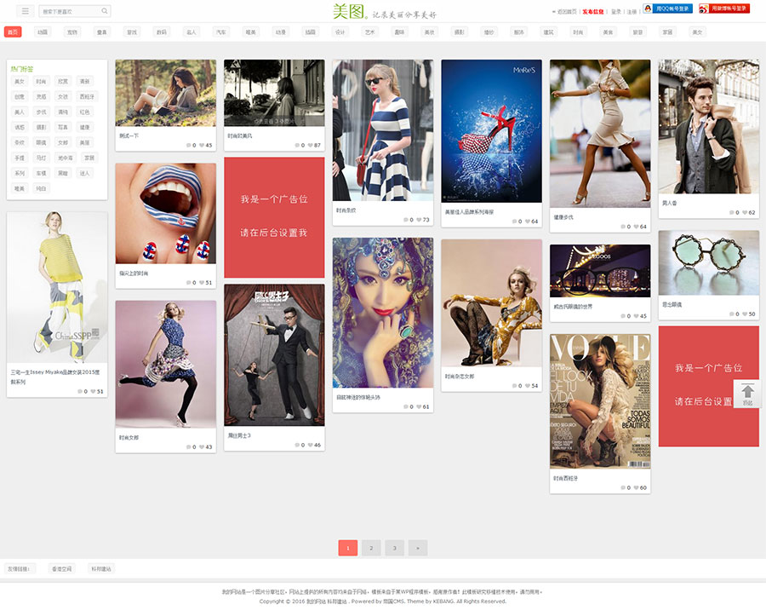766x610 pixels.
Task: Click the search input field
Action: (68, 11)
